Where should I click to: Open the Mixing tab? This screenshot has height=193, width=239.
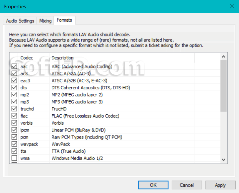pos(45,21)
